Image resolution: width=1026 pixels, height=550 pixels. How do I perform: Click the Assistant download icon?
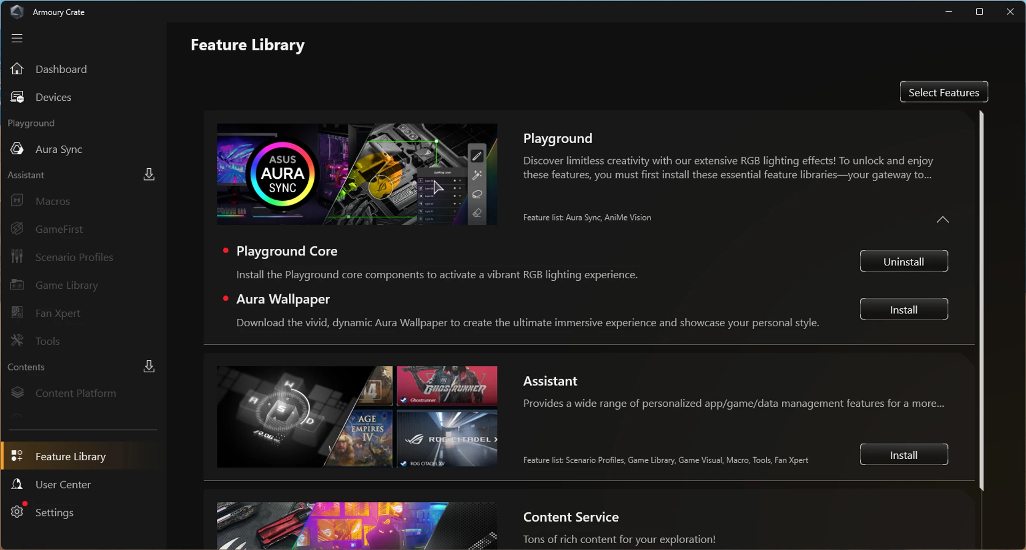[149, 175]
